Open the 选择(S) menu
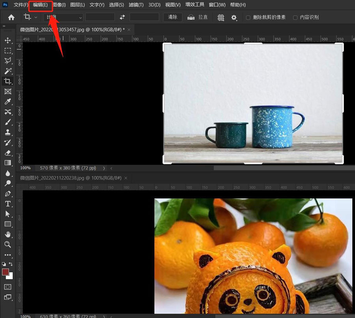This screenshot has width=355, height=318. [x=116, y=5]
